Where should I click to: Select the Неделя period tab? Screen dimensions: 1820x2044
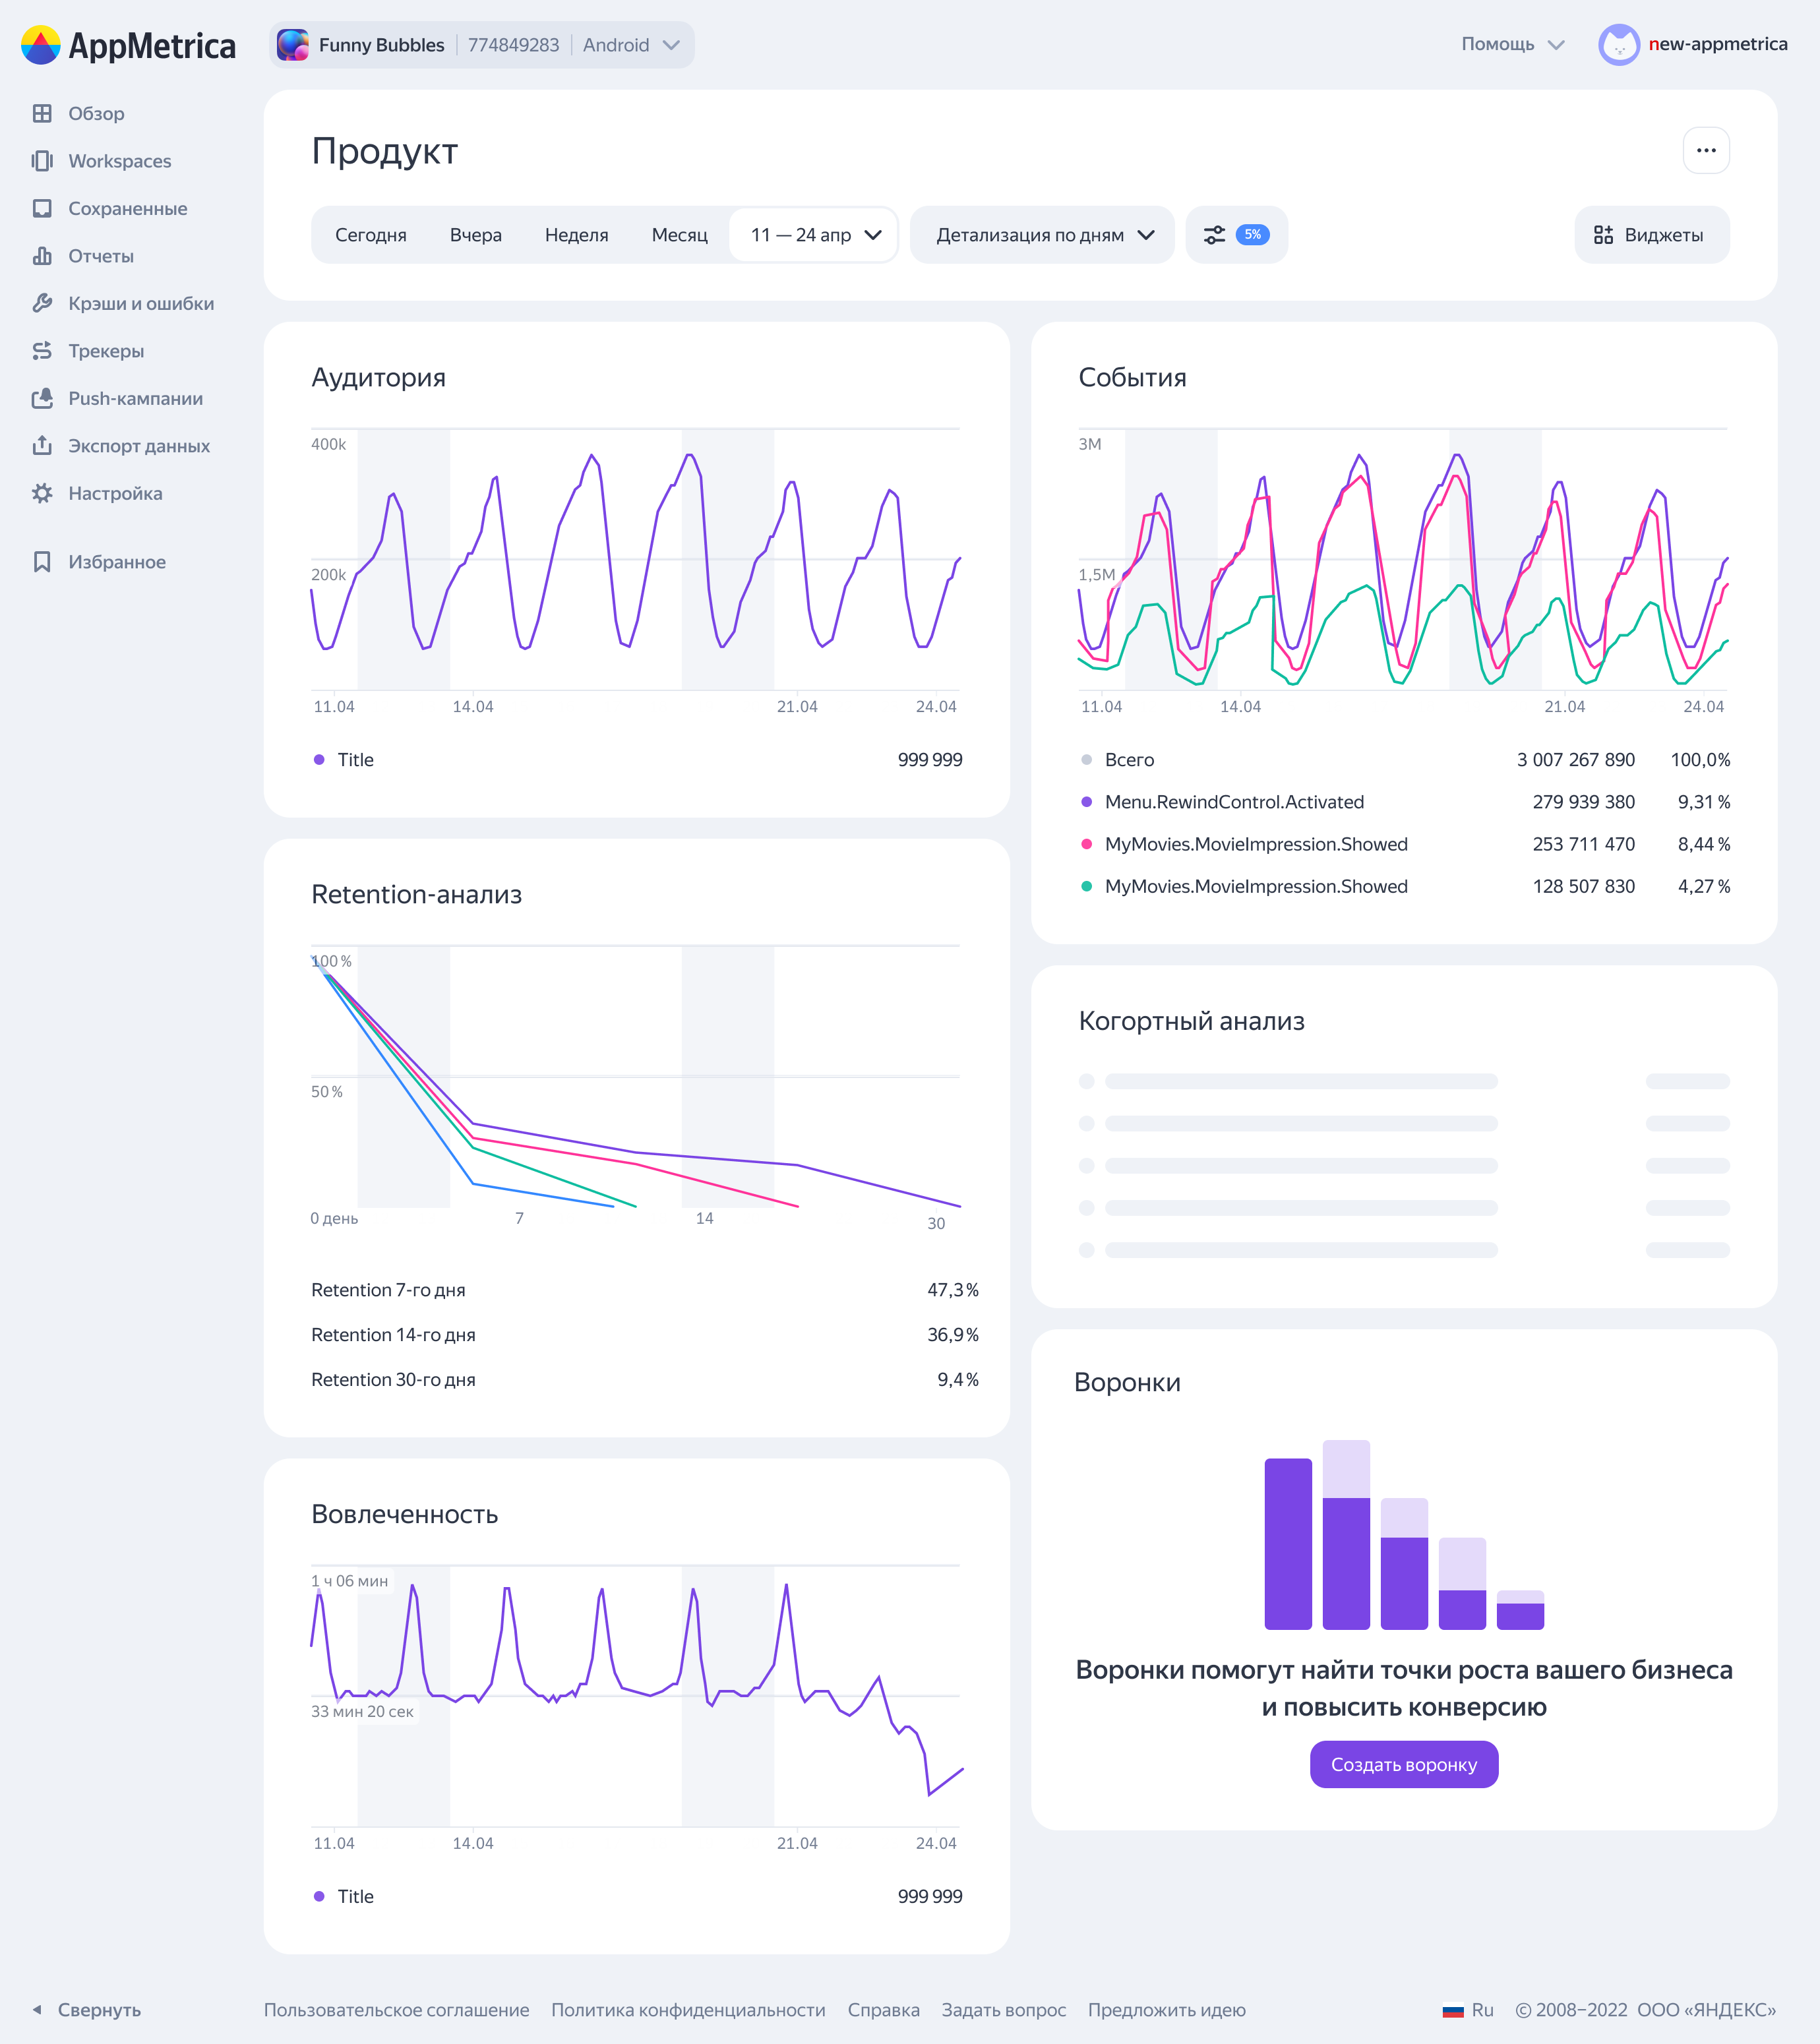(576, 235)
